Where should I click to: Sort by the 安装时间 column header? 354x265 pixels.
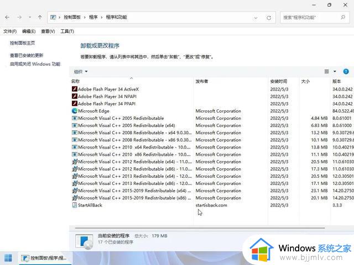[279, 81]
